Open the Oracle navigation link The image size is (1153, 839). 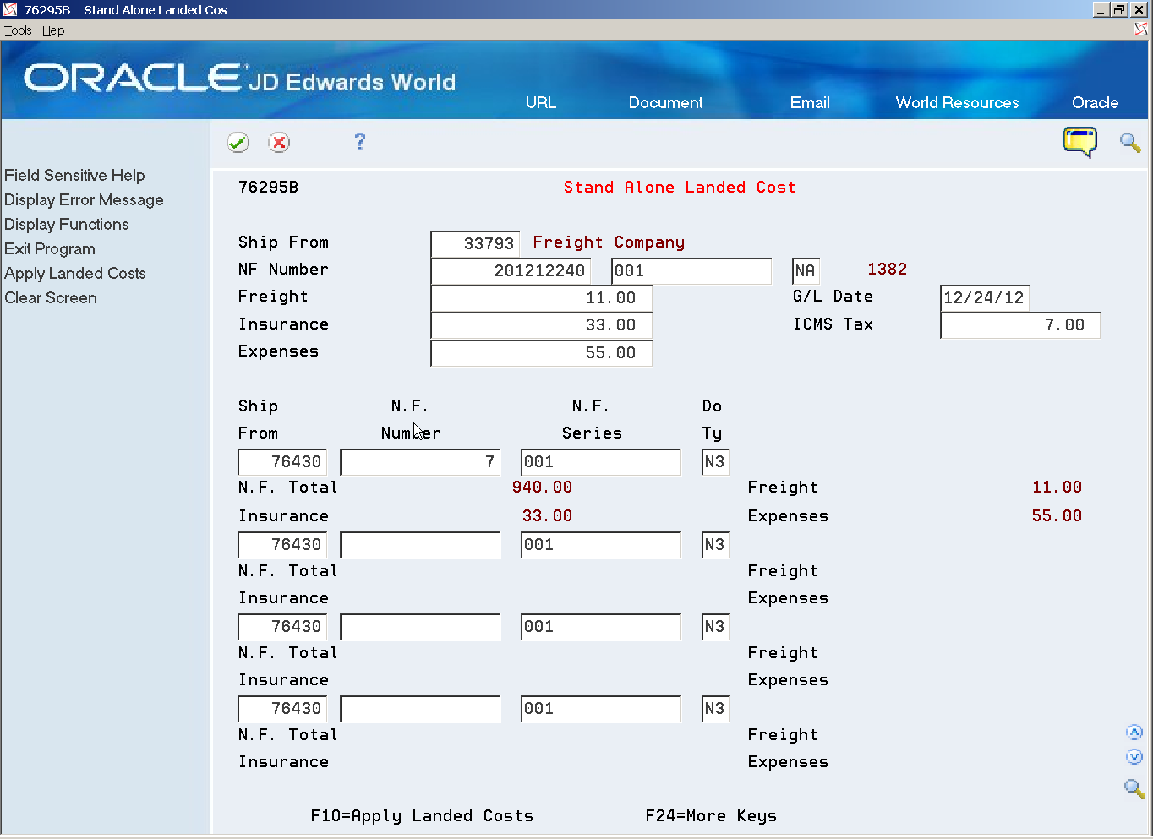[1096, 102]
